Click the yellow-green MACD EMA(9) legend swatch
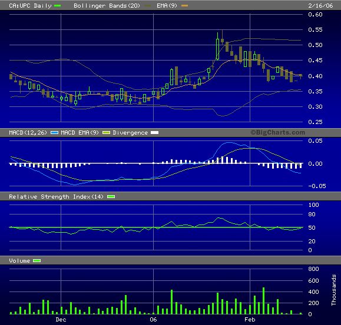Screen dimensions: 341x325 106,133
